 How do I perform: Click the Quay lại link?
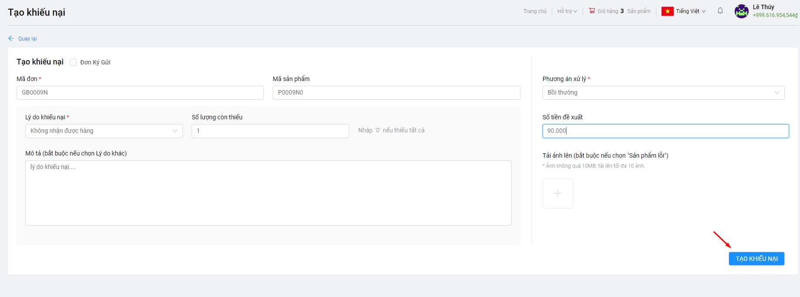[x=27, y=39]
